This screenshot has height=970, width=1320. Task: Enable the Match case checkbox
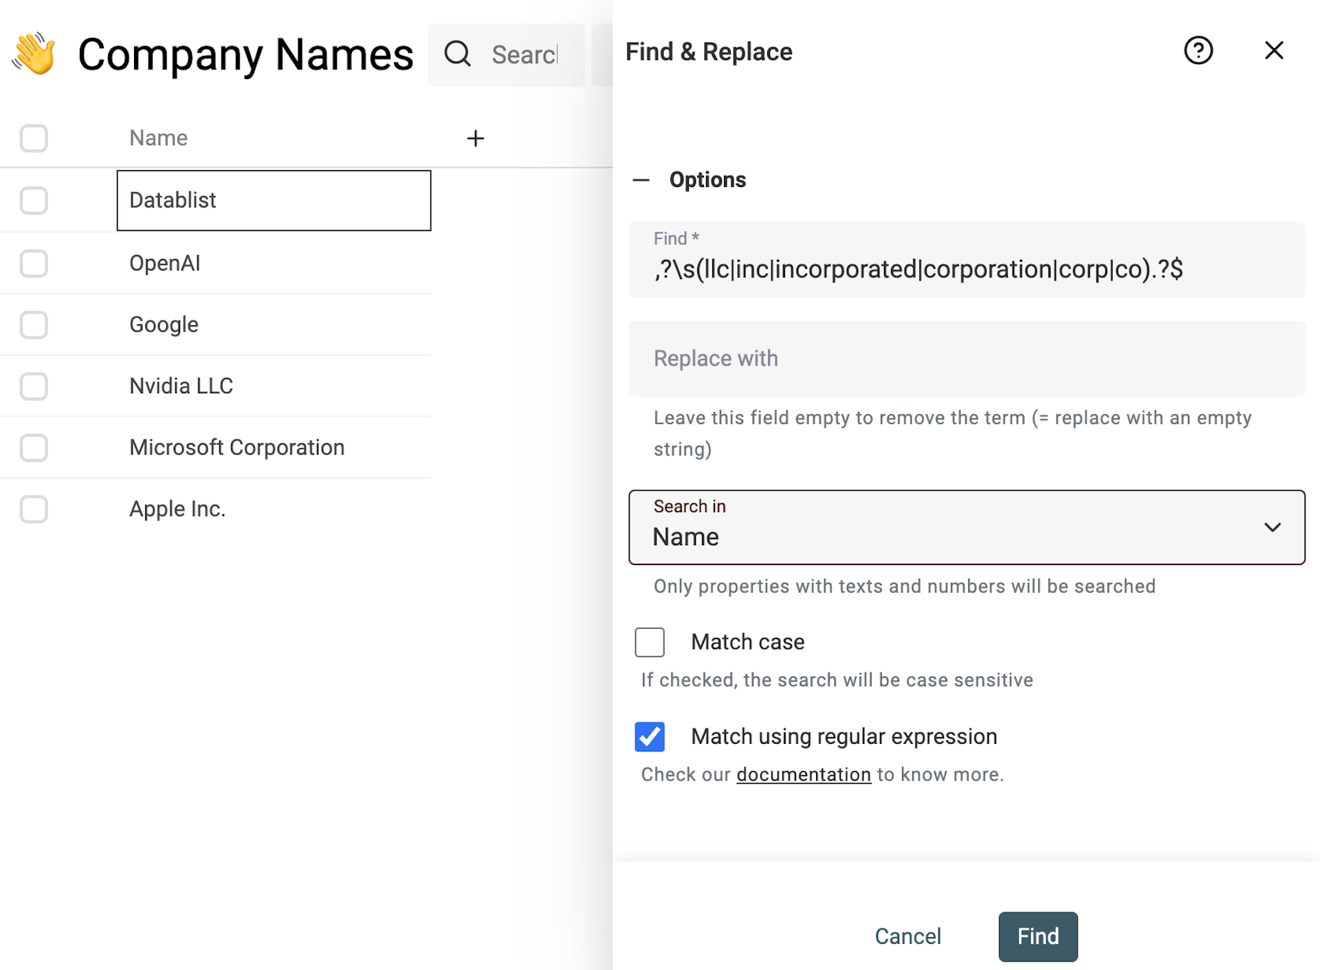point(649,641)
